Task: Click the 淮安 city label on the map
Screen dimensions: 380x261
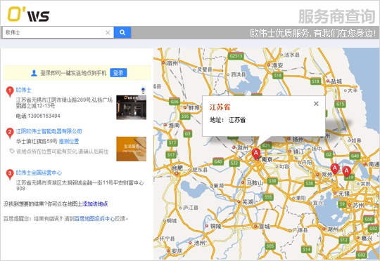Action: point(277,65)
